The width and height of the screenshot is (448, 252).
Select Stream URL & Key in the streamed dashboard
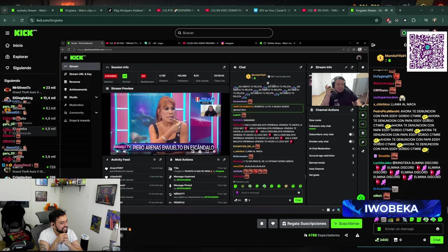coord(80,74)
